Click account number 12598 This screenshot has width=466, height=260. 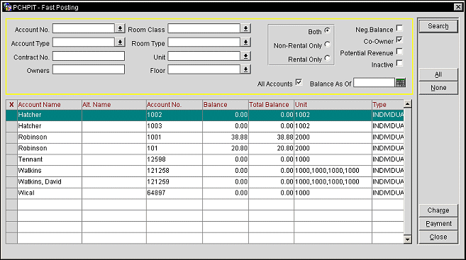(x=174, y=159)
